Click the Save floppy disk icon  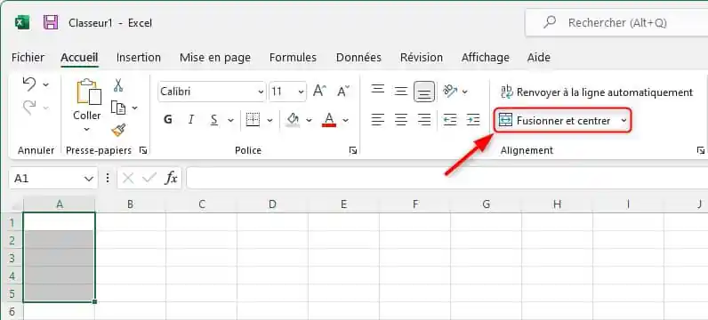(x=51, y=22)
